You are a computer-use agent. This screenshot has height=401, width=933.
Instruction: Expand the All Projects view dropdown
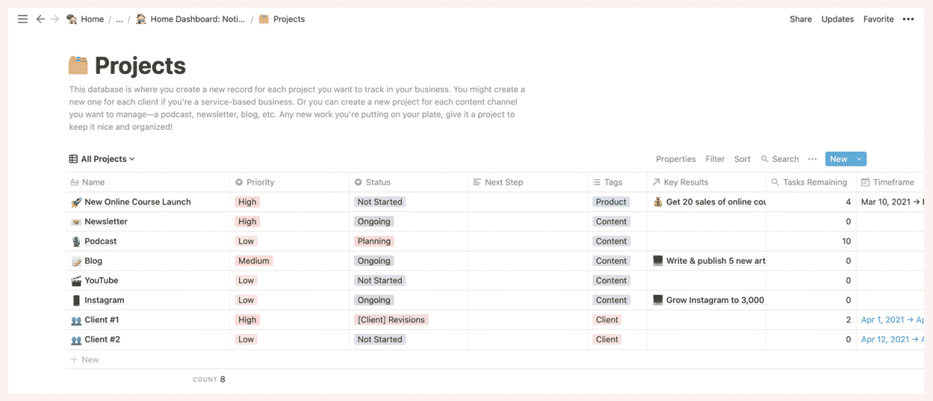(132, 159)
